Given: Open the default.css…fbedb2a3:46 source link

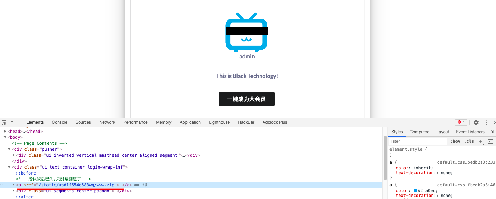Looking at the screenshot, I should coord(466,185).
